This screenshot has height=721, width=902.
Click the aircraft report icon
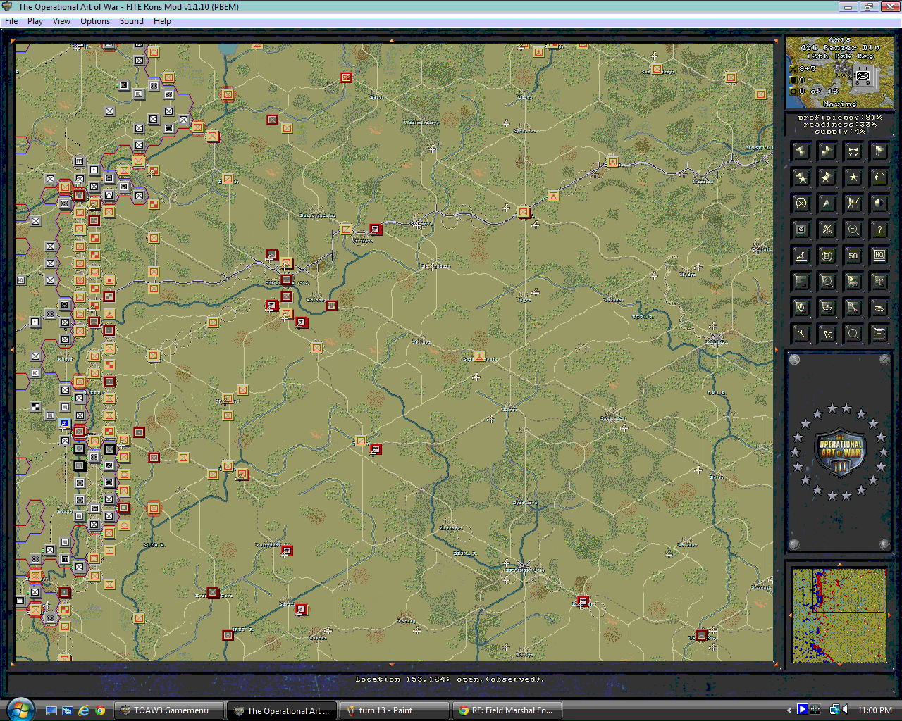[879, 282]
